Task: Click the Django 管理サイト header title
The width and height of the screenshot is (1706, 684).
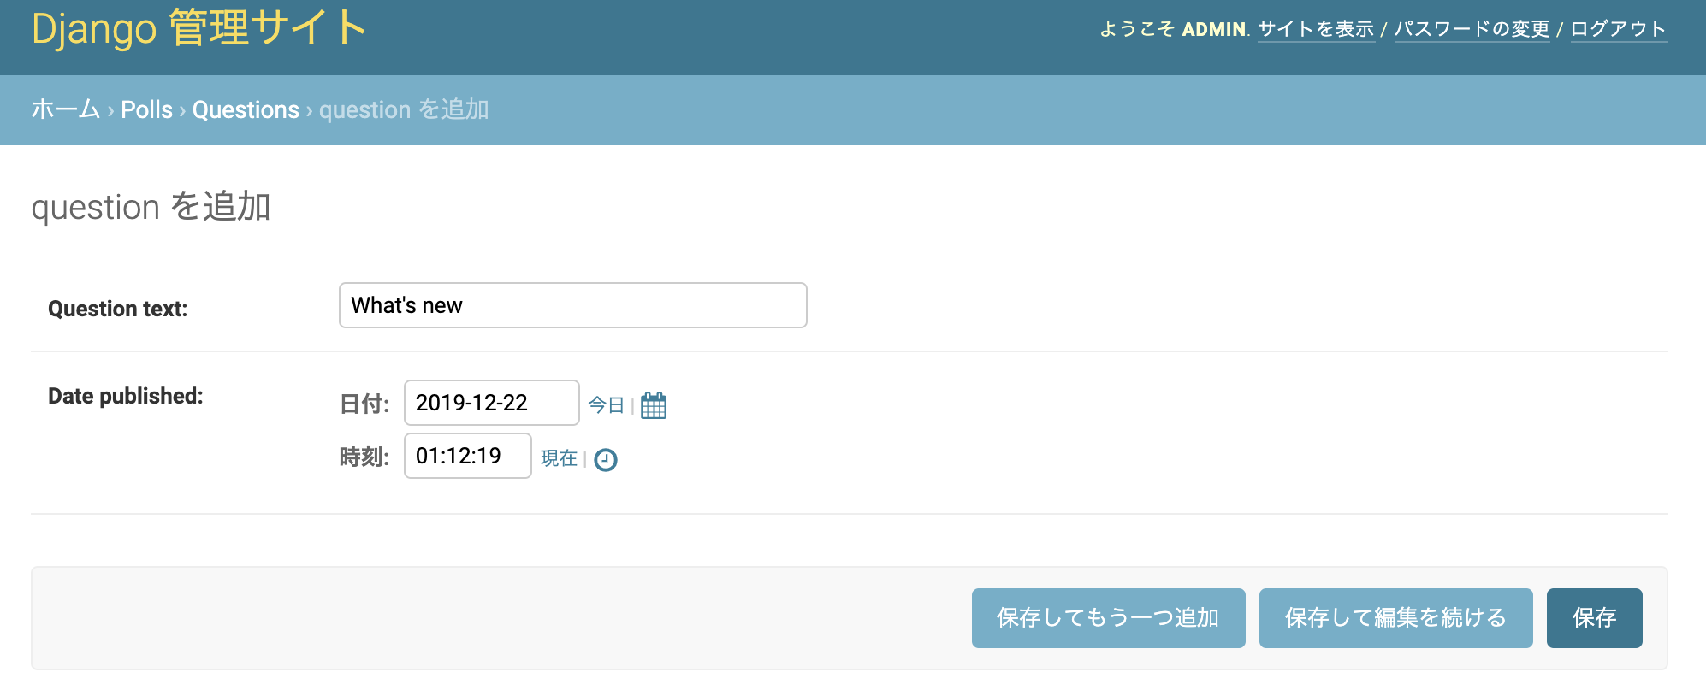Action: point(199,28)
